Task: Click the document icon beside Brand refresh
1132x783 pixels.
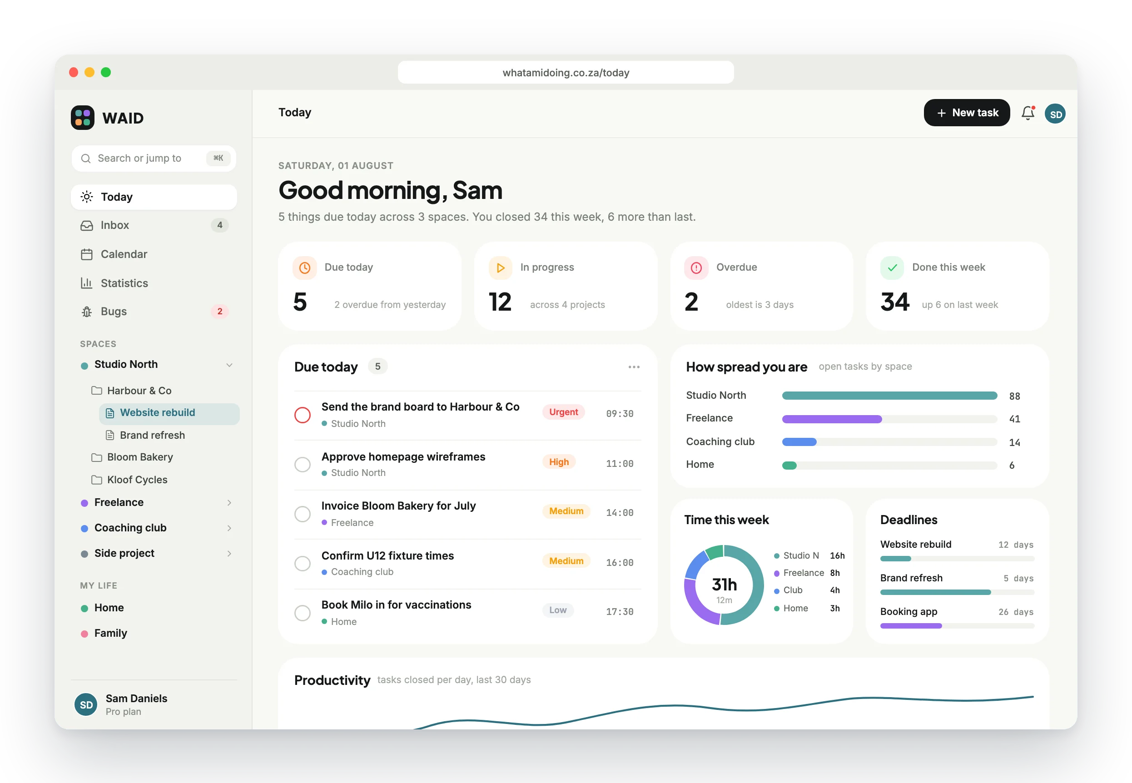Action: click(x=110, y=436)
